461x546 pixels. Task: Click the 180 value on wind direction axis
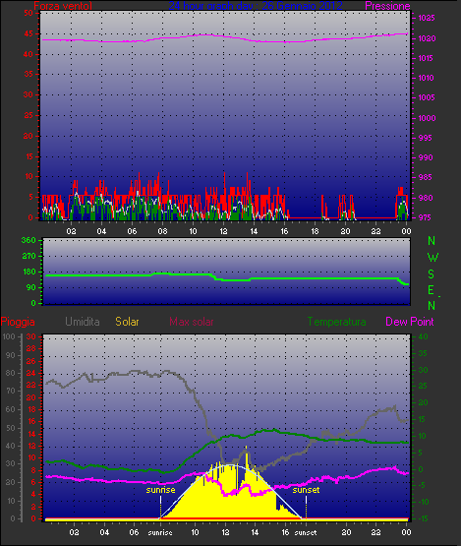(29, 272)
